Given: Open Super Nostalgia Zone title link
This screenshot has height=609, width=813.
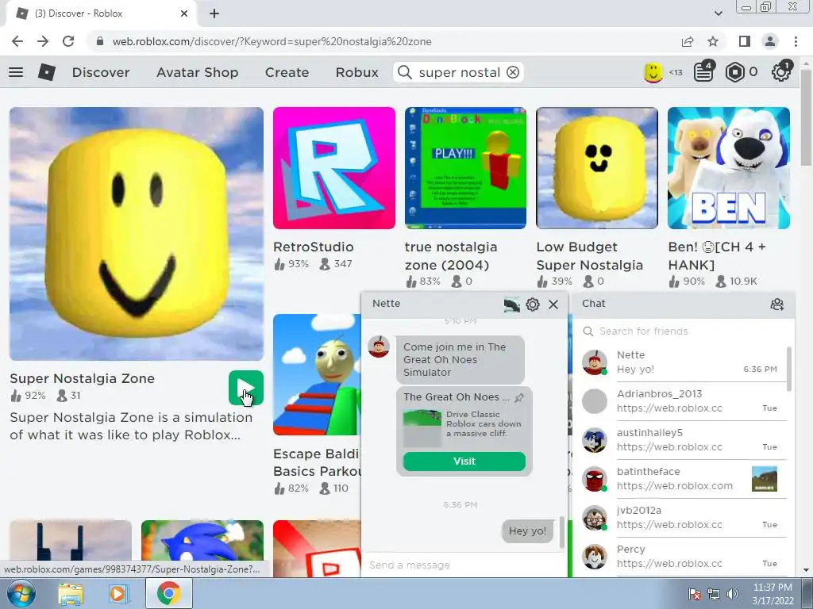Looking at the screenshot, I should pyautogui.click(x=82, y=378).
